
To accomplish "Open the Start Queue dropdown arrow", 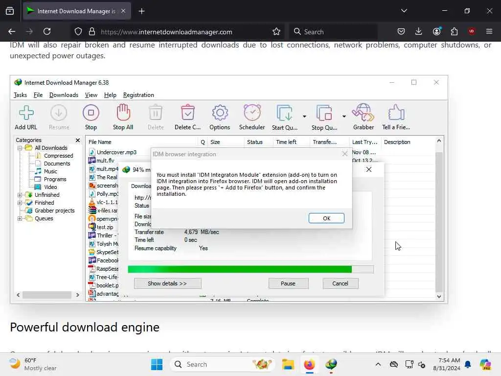I will (x=304, y=117).
